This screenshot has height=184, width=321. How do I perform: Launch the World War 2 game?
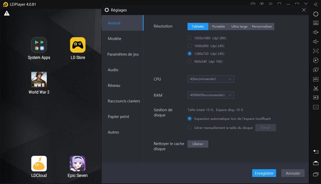tap(39, 80)
